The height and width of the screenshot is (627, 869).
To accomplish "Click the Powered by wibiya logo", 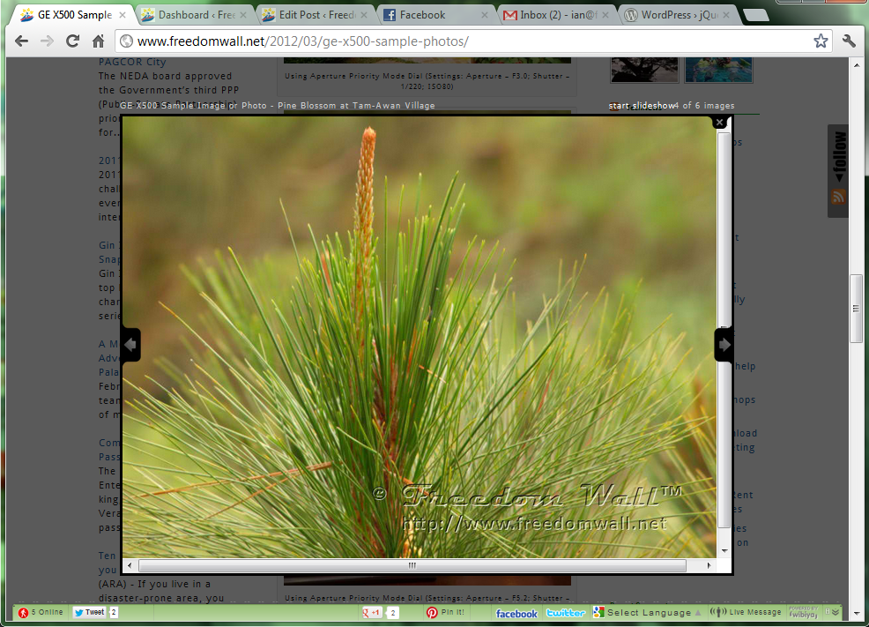I will 804,612.
